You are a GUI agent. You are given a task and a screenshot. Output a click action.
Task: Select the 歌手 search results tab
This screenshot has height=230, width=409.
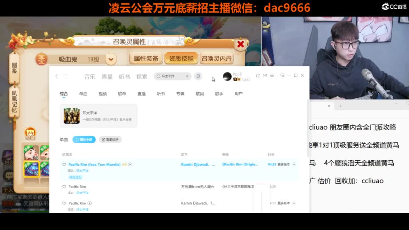219,94
